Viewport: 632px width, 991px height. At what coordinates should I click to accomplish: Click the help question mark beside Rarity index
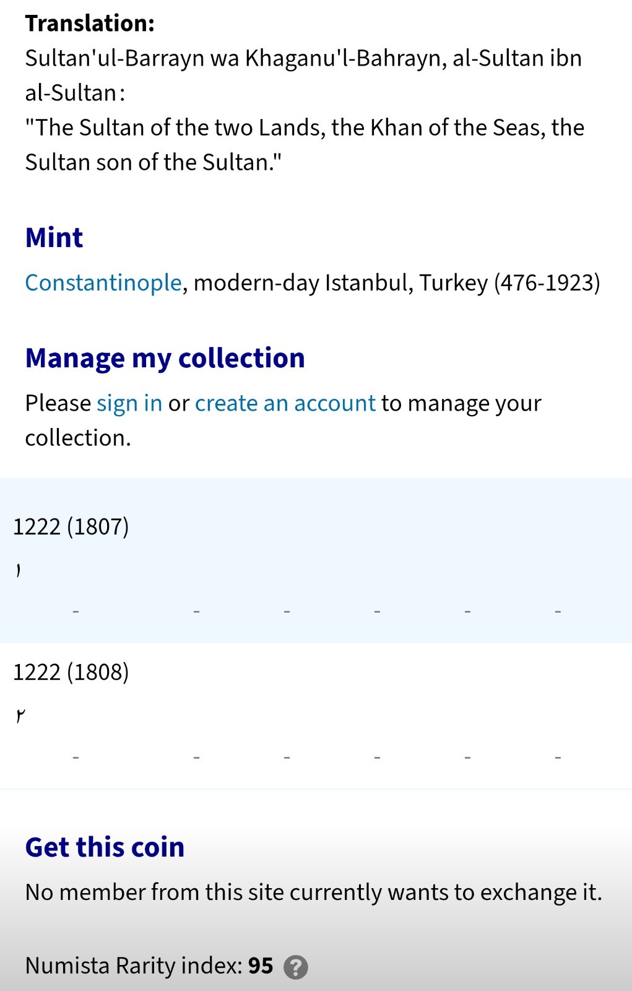pyautogui.click(x=295, y=967)
